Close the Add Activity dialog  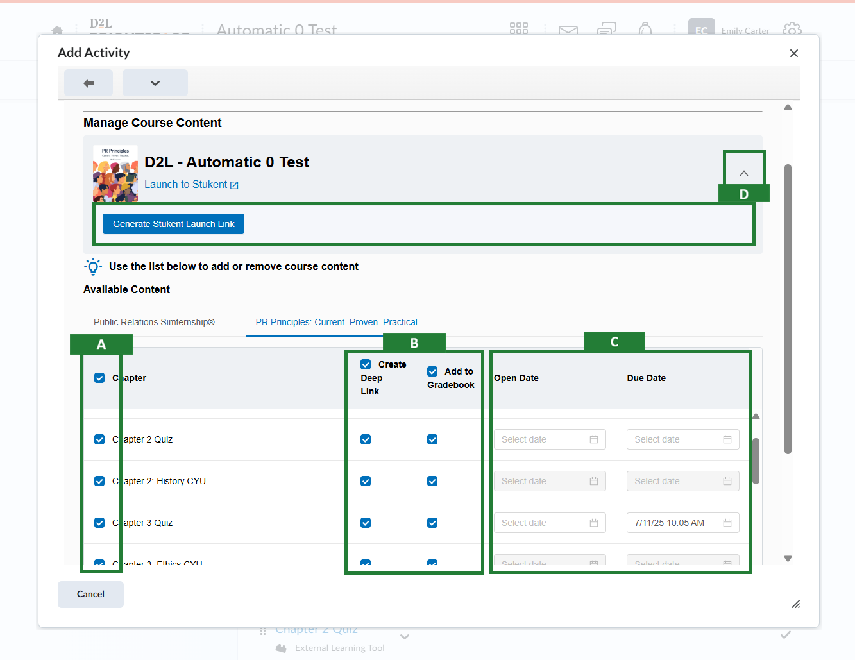click(794, 53)
